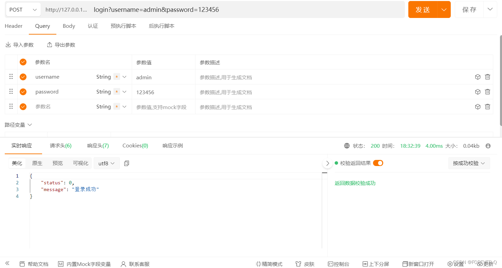Select the raw response view
This screenshot has width=502, height=268.
[x=37, y=163]
